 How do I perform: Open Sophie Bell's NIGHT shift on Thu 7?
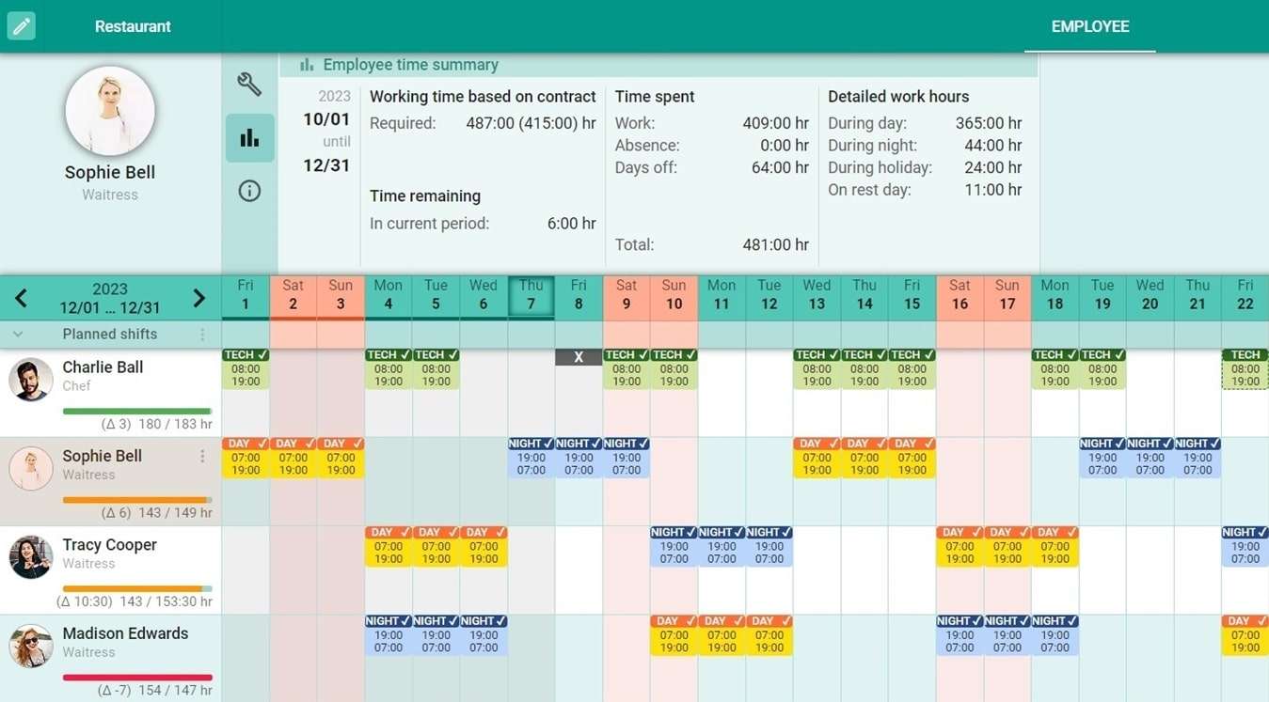tap(531, 458)
